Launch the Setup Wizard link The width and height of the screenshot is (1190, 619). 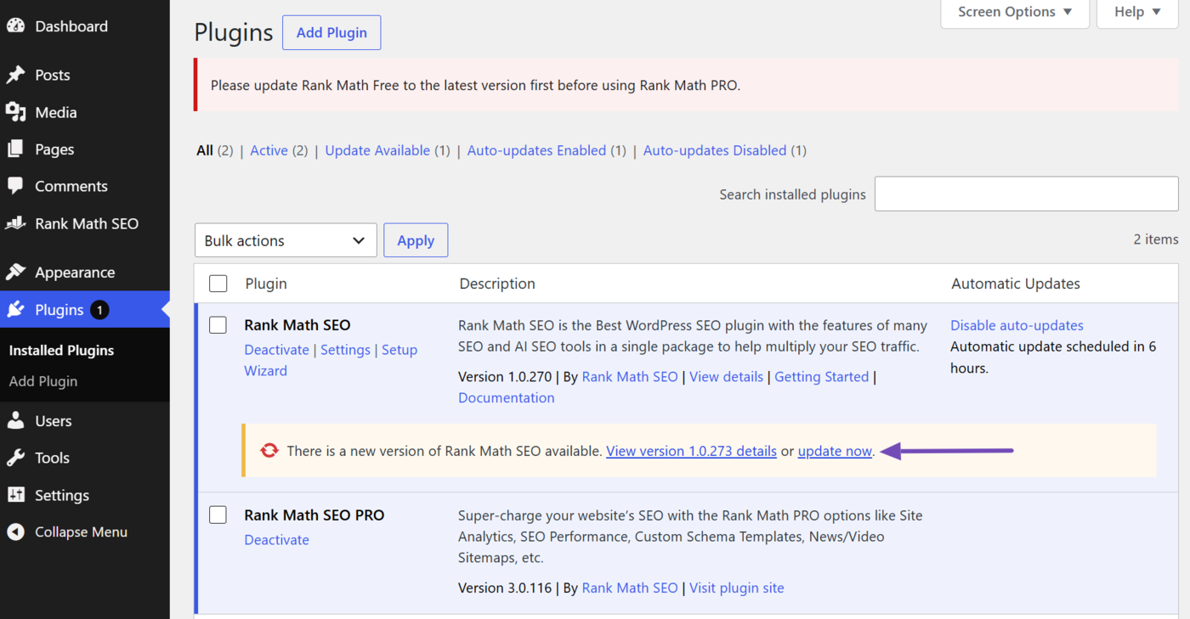click(x=331, y=360)
